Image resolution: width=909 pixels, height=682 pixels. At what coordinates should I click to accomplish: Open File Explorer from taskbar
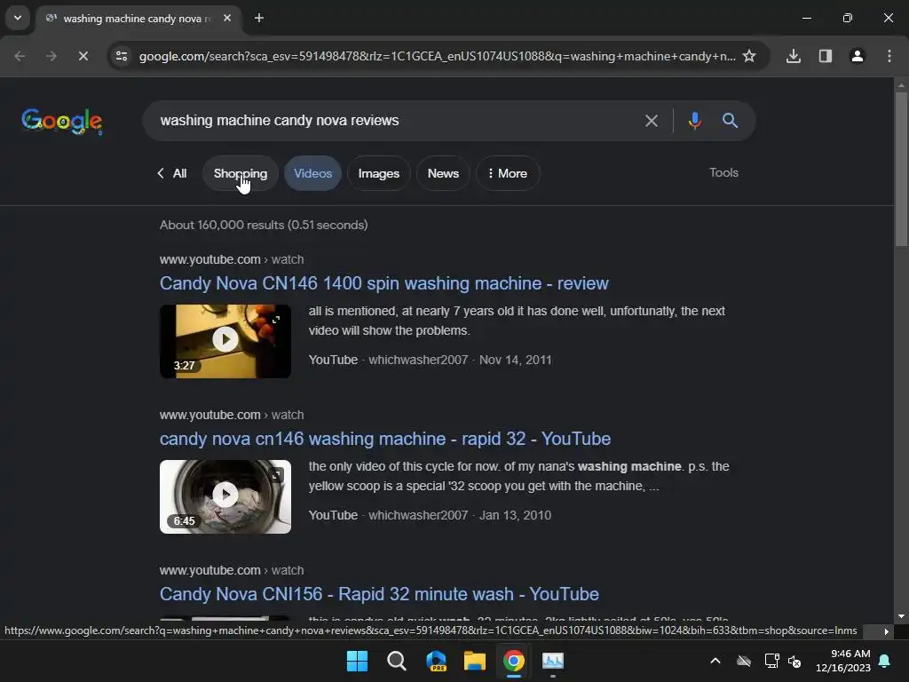point(475,661)
